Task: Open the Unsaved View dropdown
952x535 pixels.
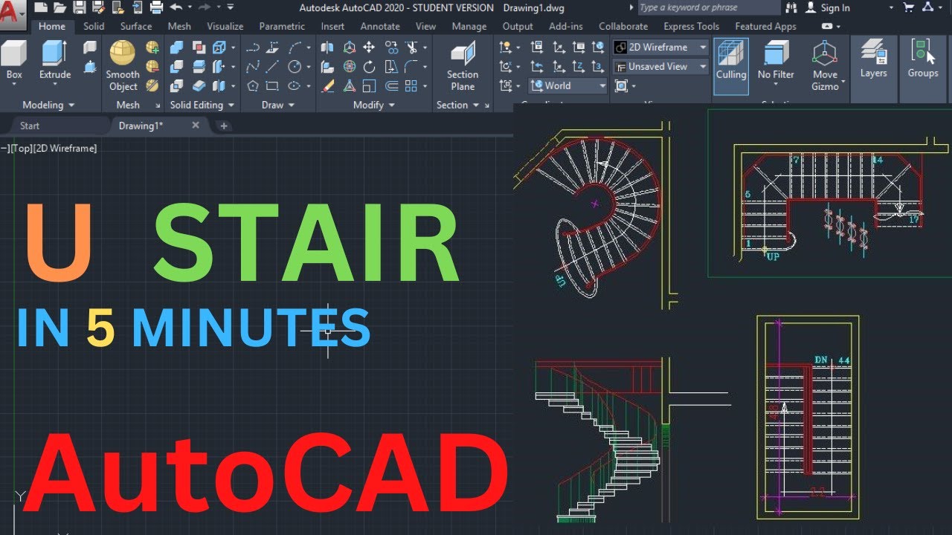Action: point(661,66)
